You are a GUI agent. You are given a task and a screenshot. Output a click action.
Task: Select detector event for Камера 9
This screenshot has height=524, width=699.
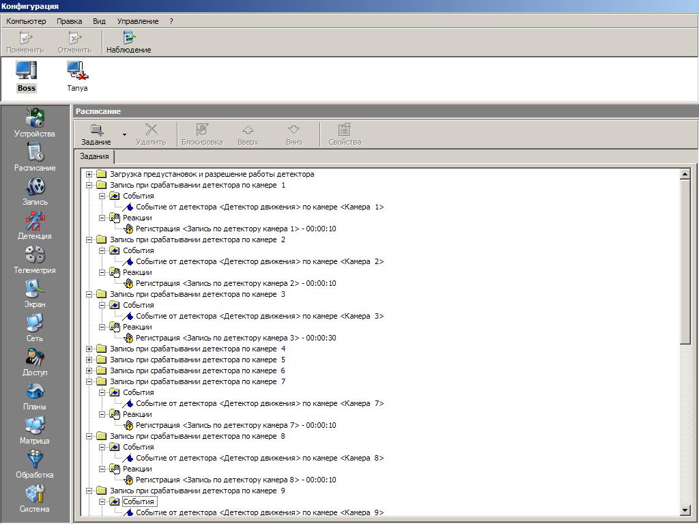click(x=259, y=512)
